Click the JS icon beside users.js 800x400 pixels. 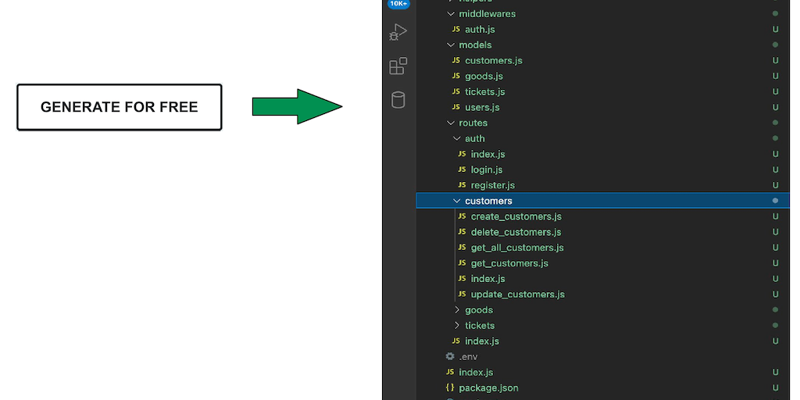(x=456, y=107)
